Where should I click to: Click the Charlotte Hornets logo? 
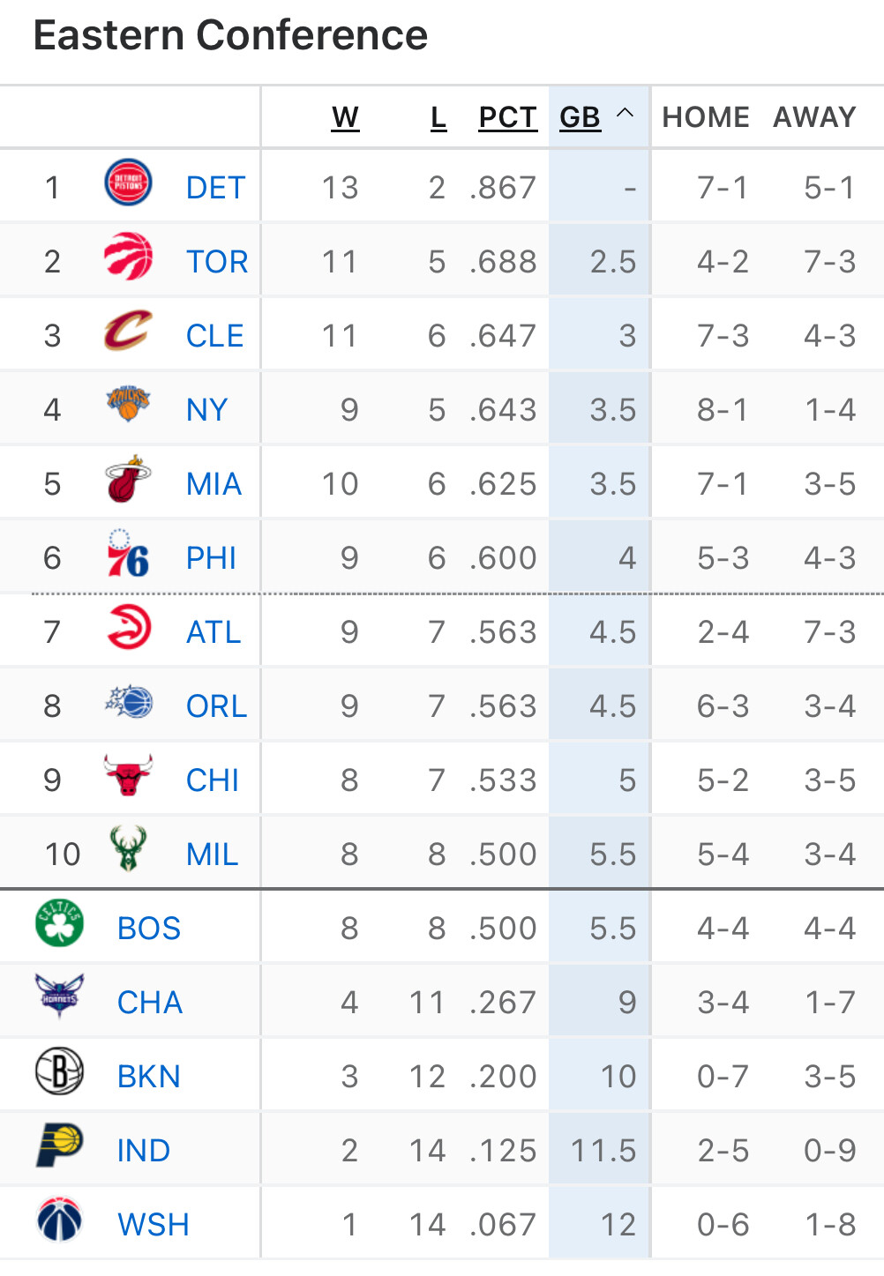tap(59, 997)
